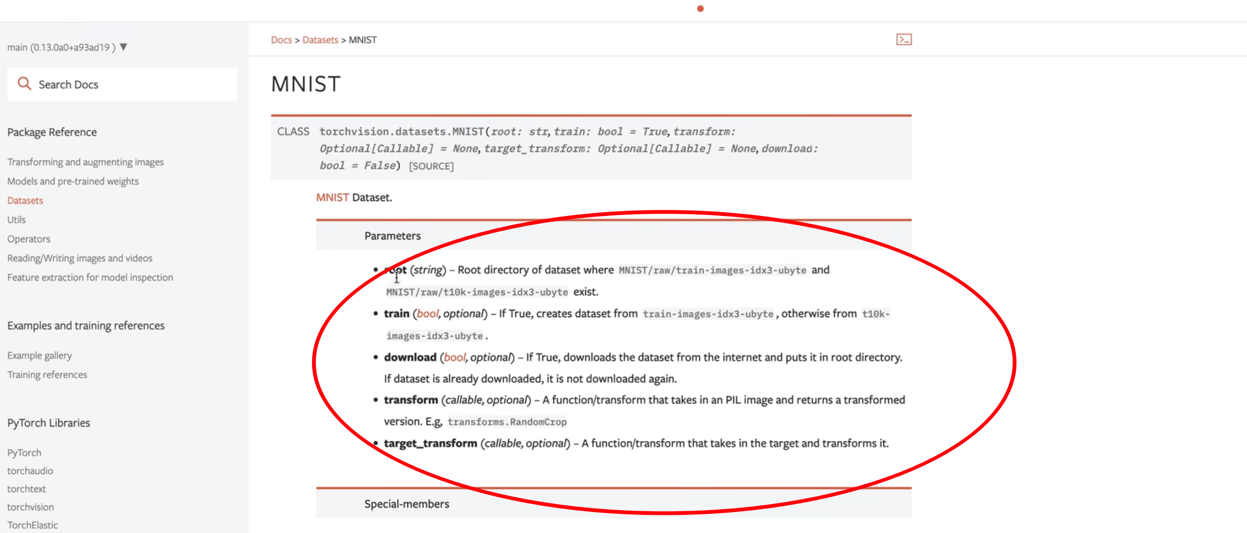1247x533 pixels.
Task: Open the terminal/shortcuts icon near breadcrumb
Action: pyautogui.click(x=903, y=39)
